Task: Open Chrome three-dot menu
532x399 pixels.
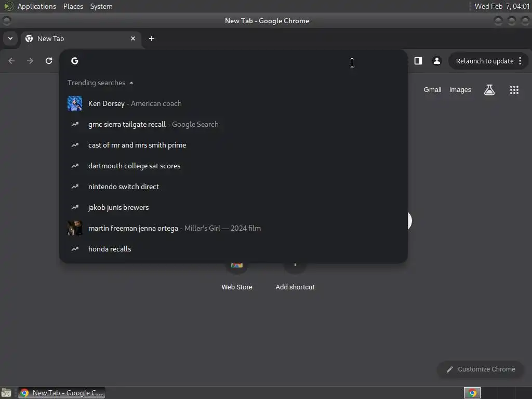Action: point(520,61)
